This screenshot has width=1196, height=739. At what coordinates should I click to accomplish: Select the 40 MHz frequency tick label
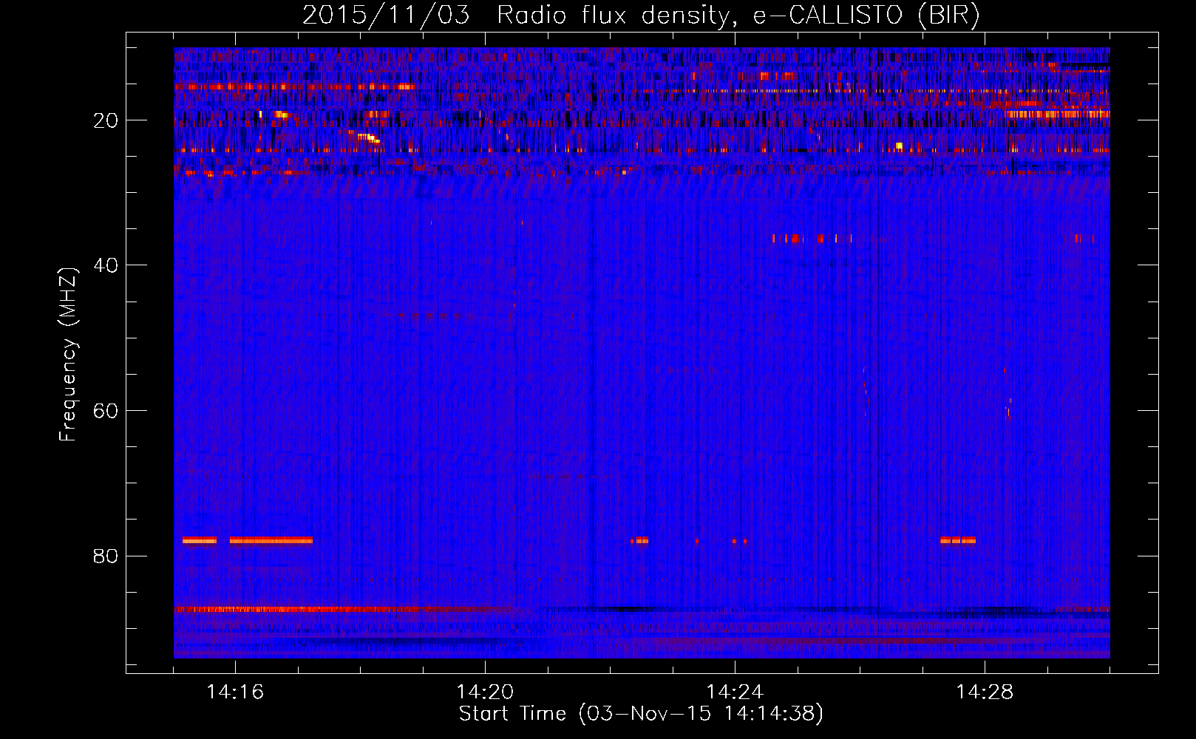pyautogui.click(x=106, y=265)
